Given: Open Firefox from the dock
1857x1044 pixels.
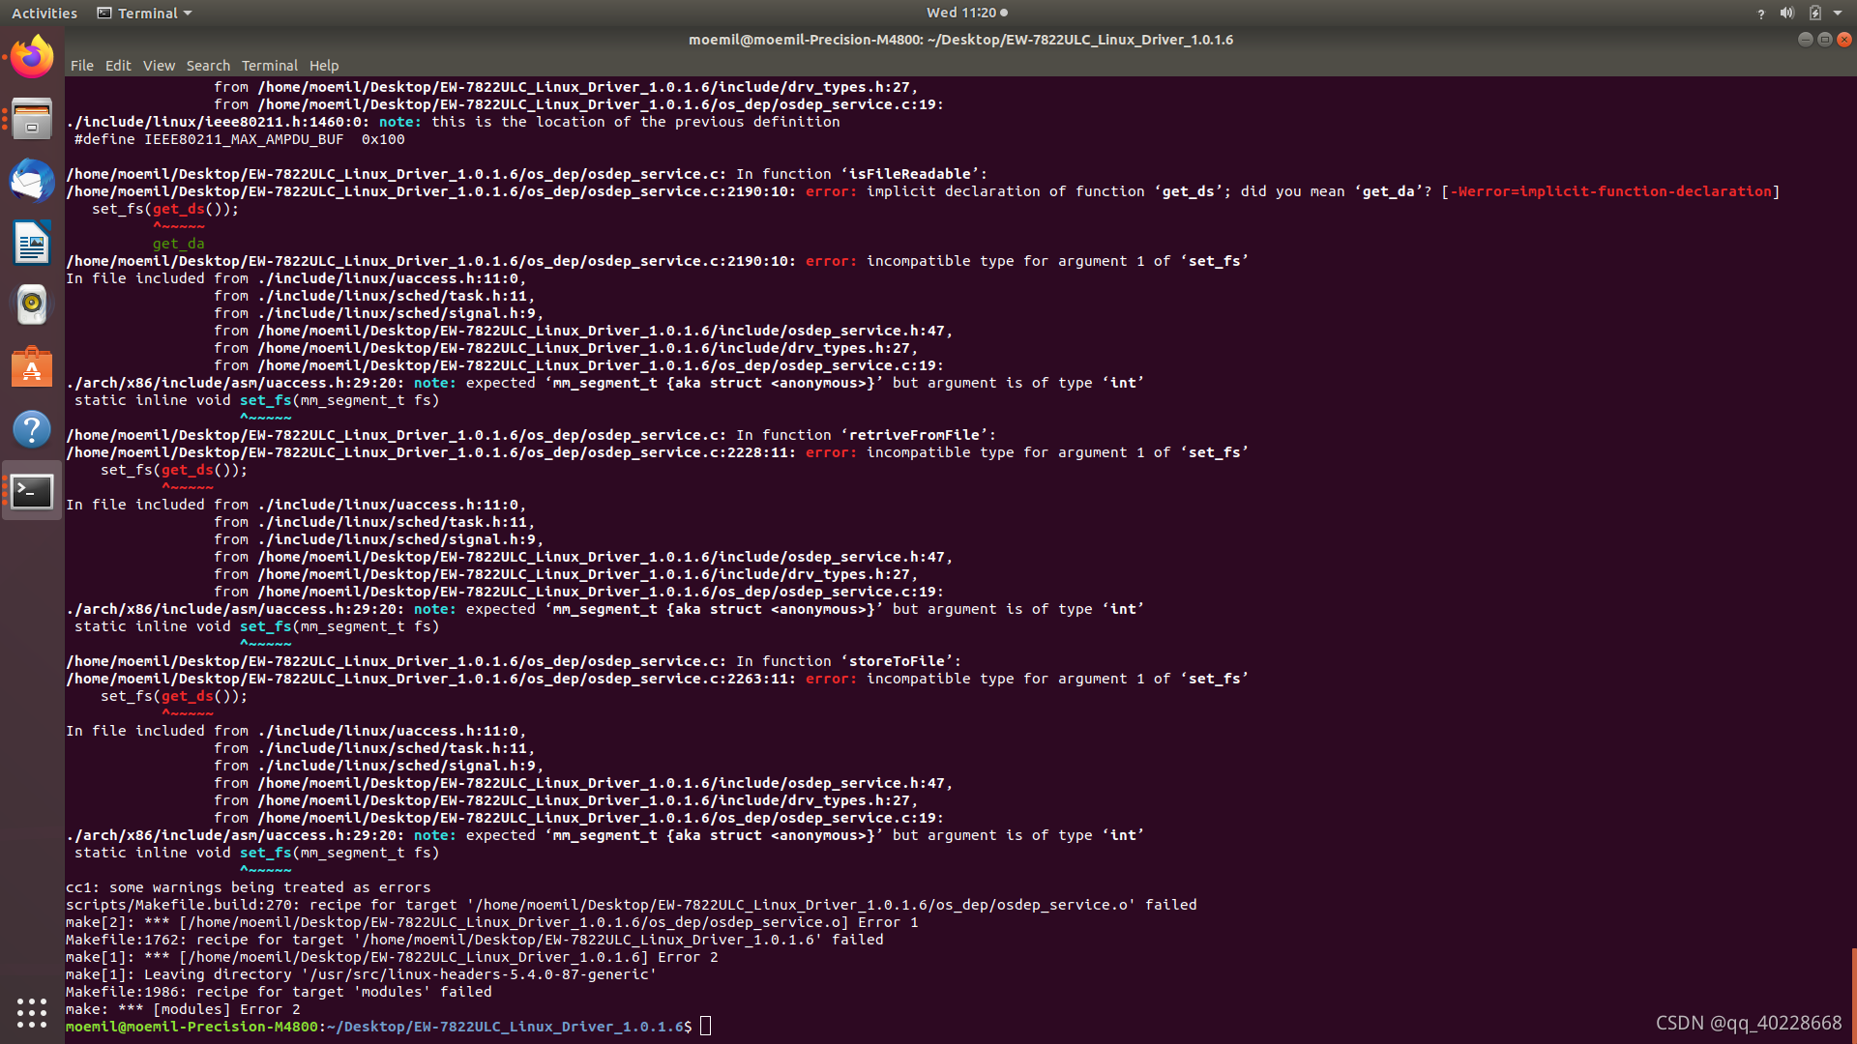Looking at the screenshot, I should coord(32,57).
